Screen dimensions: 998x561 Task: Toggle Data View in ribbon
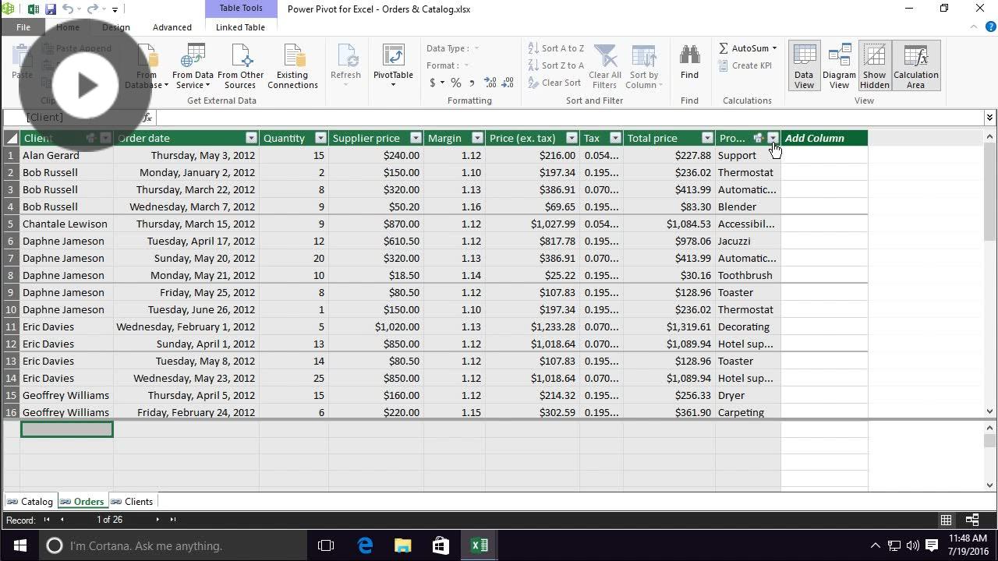(804, 67)
